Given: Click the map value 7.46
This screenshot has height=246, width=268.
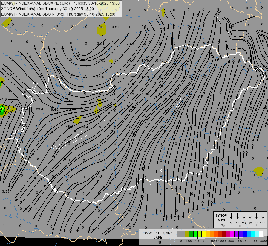Looking at the screenshot, I should 130,44.
